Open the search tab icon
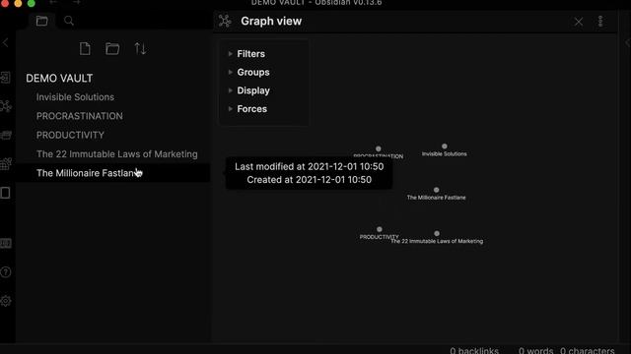Viewport: 631px width, 354px height. (69, 21)
